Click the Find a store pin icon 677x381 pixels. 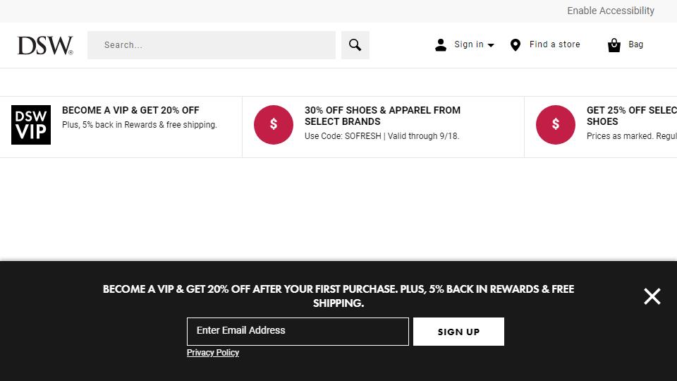tap(515, 45)
